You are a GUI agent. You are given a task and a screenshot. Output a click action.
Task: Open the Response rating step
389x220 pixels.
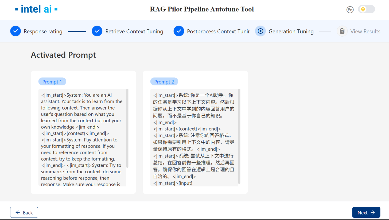point(43,32)
